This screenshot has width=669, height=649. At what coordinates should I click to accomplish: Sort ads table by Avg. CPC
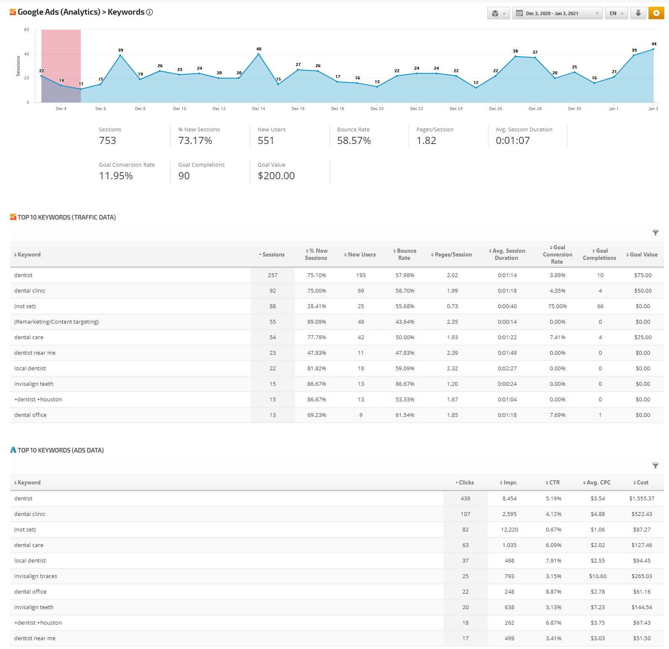click(598, 482)
